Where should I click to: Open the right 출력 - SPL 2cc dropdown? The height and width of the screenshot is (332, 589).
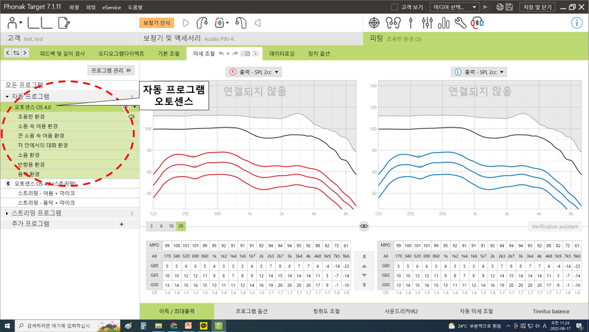click(254, 72)
